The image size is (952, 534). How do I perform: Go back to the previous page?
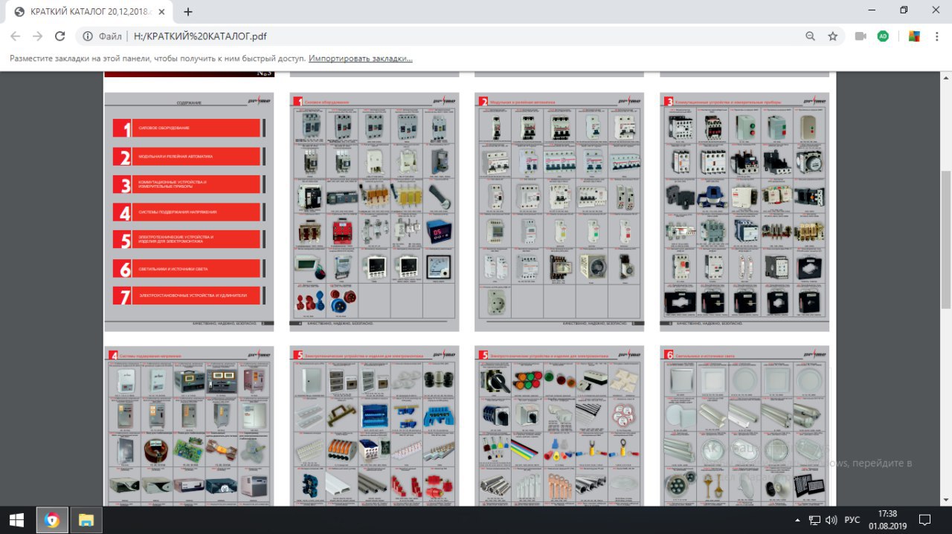pos(16,36)
